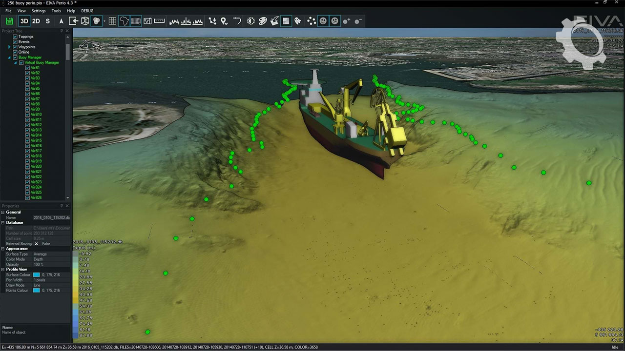Select the ruler measurement tool
The width and height of the screenshot is (625, 351).
coord(159,21)
